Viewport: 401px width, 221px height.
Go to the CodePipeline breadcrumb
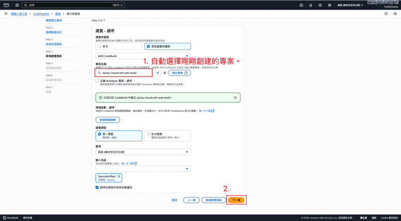coord(41,14)
